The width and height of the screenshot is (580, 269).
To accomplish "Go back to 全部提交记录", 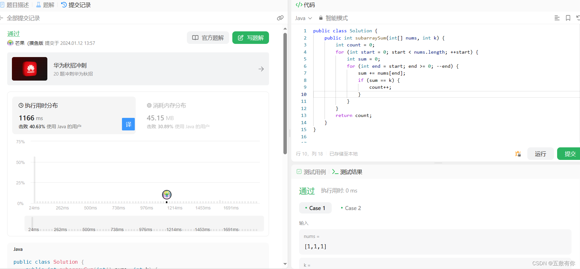I will [20, 18].
